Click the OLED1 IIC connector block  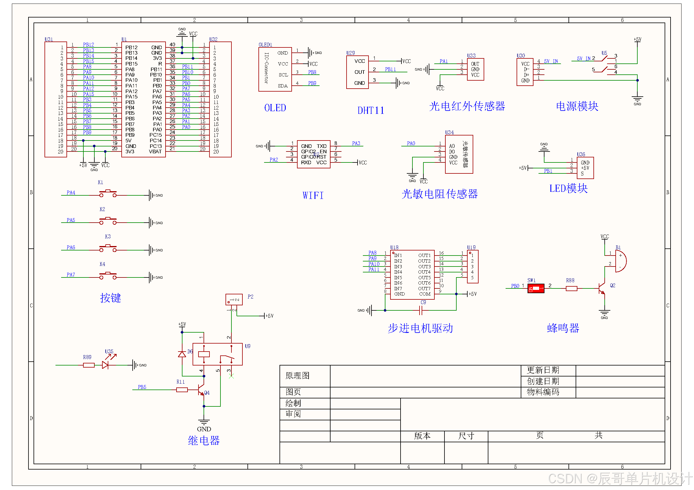point(275,69)
